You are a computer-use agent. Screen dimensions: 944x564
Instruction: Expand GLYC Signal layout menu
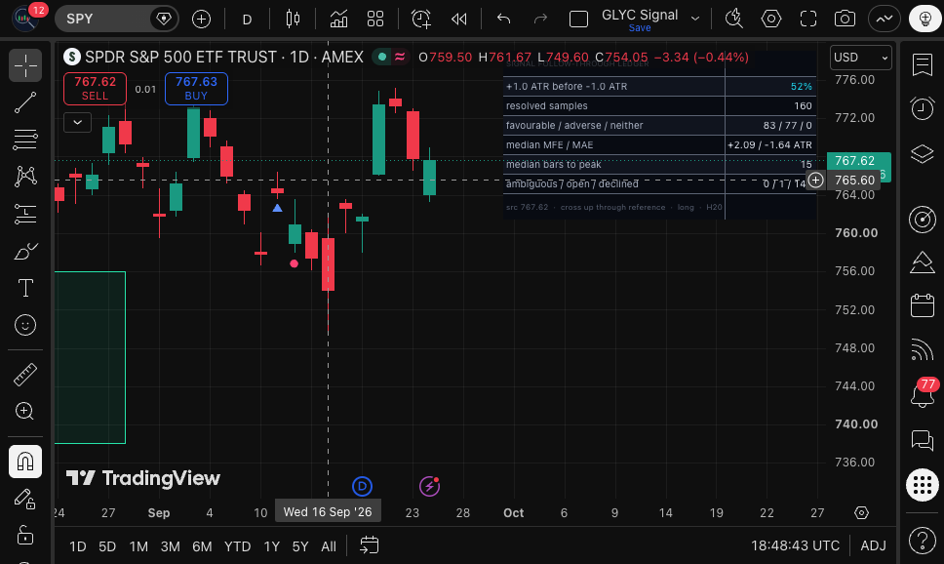[695, 20]
